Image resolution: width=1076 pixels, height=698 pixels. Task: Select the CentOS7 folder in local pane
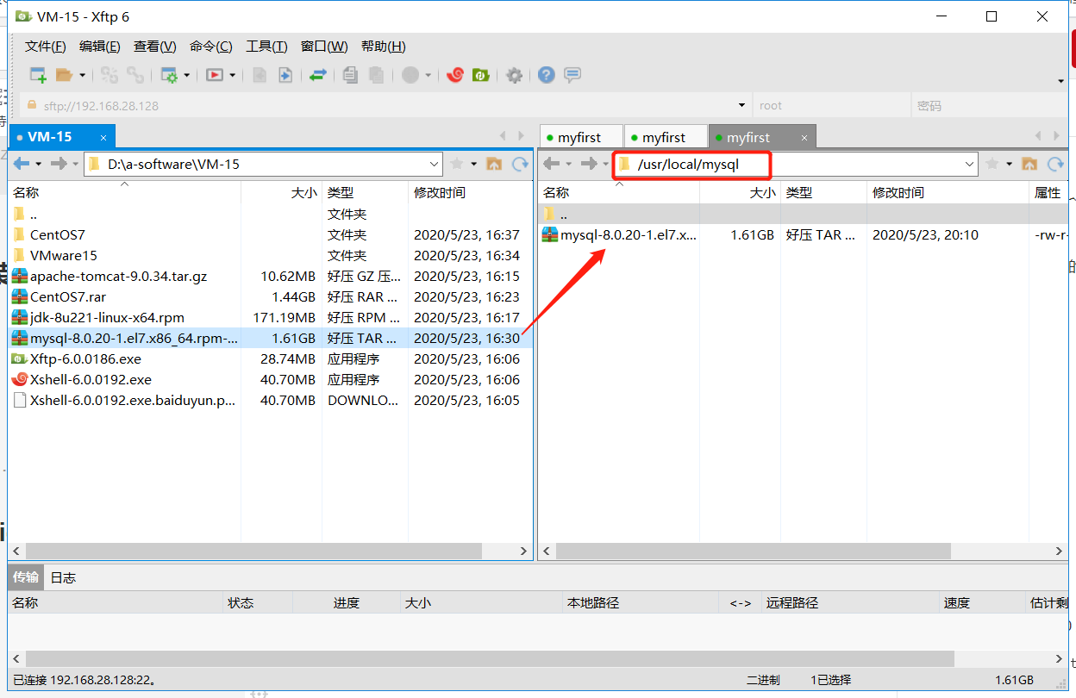[57, 234]
